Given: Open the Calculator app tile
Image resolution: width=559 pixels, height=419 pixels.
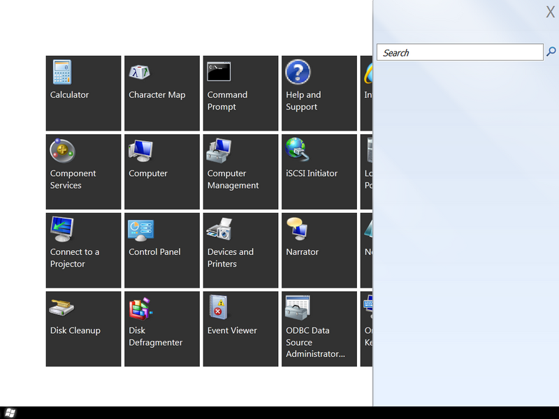Looking at the screenshot, I should tap(83, 94).
